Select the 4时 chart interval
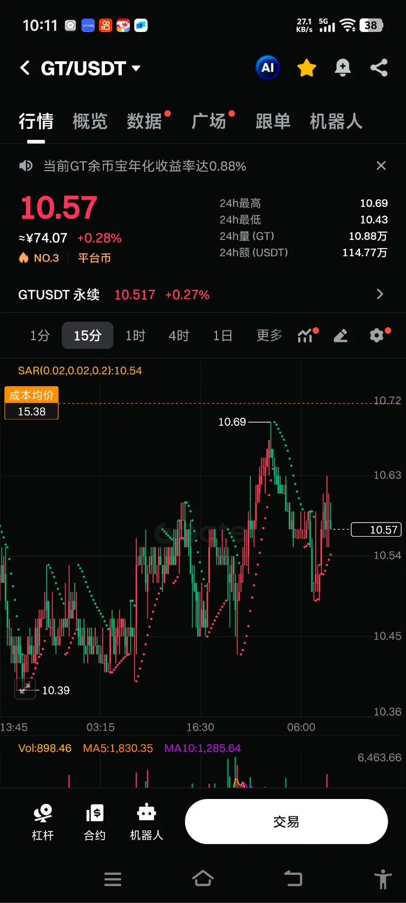 pos(179,336)
